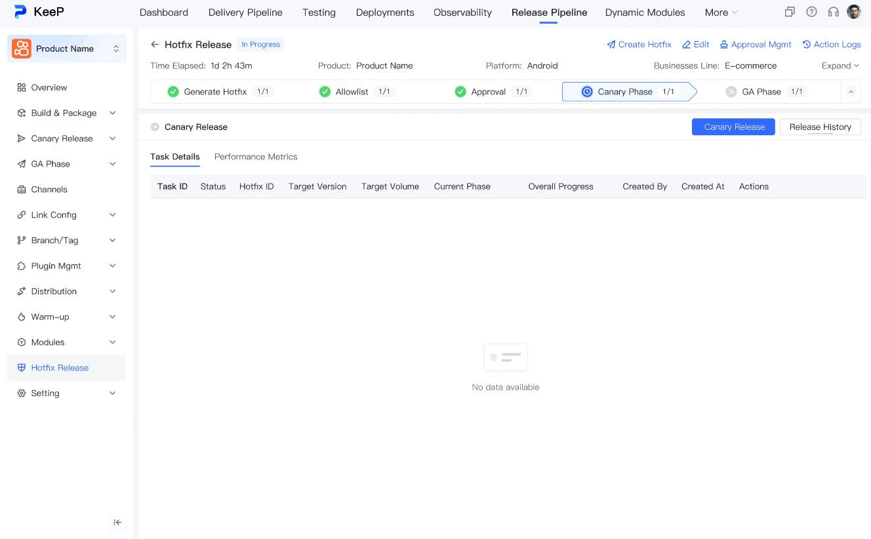Click the Canary Phase clock icon
Screen dimensions: 871x539
[x=587, y=92]
